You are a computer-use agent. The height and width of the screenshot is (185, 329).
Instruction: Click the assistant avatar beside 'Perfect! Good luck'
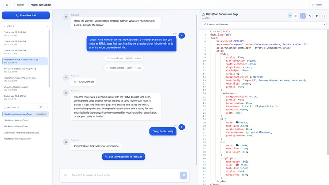point(66,142)
